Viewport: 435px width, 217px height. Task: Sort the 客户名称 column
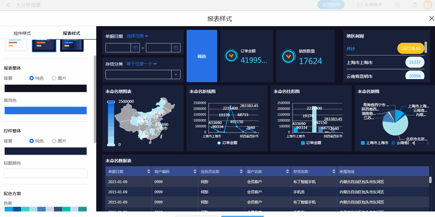[288, 171]
